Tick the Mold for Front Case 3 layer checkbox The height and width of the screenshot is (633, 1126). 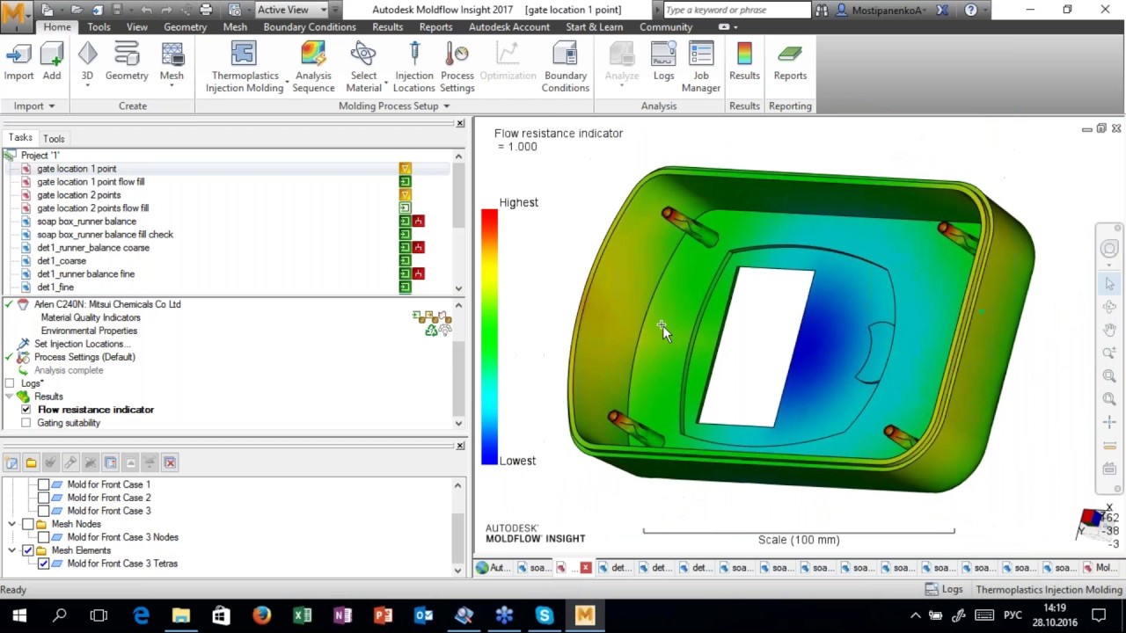pyautogui.click(x=44, y=511)
